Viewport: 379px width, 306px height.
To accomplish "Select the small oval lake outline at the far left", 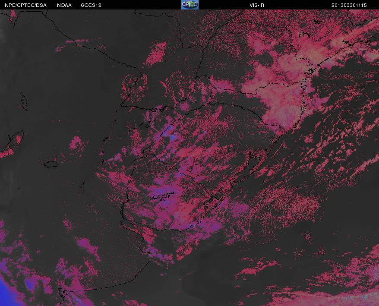I will coord(50,164).
